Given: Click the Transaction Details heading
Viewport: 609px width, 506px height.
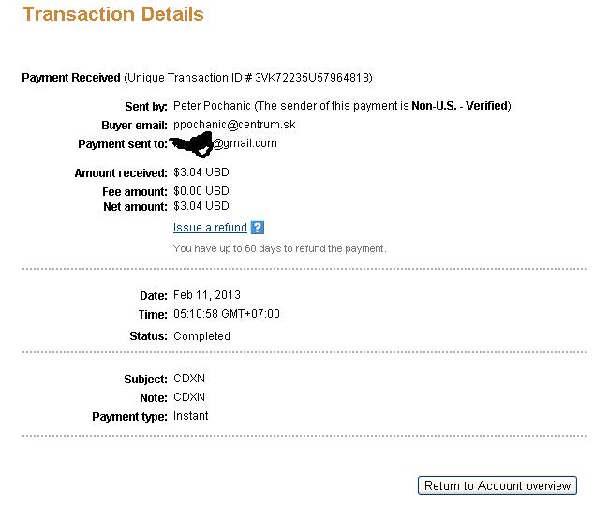Looking at the screenshot, I should pos(113,14).
